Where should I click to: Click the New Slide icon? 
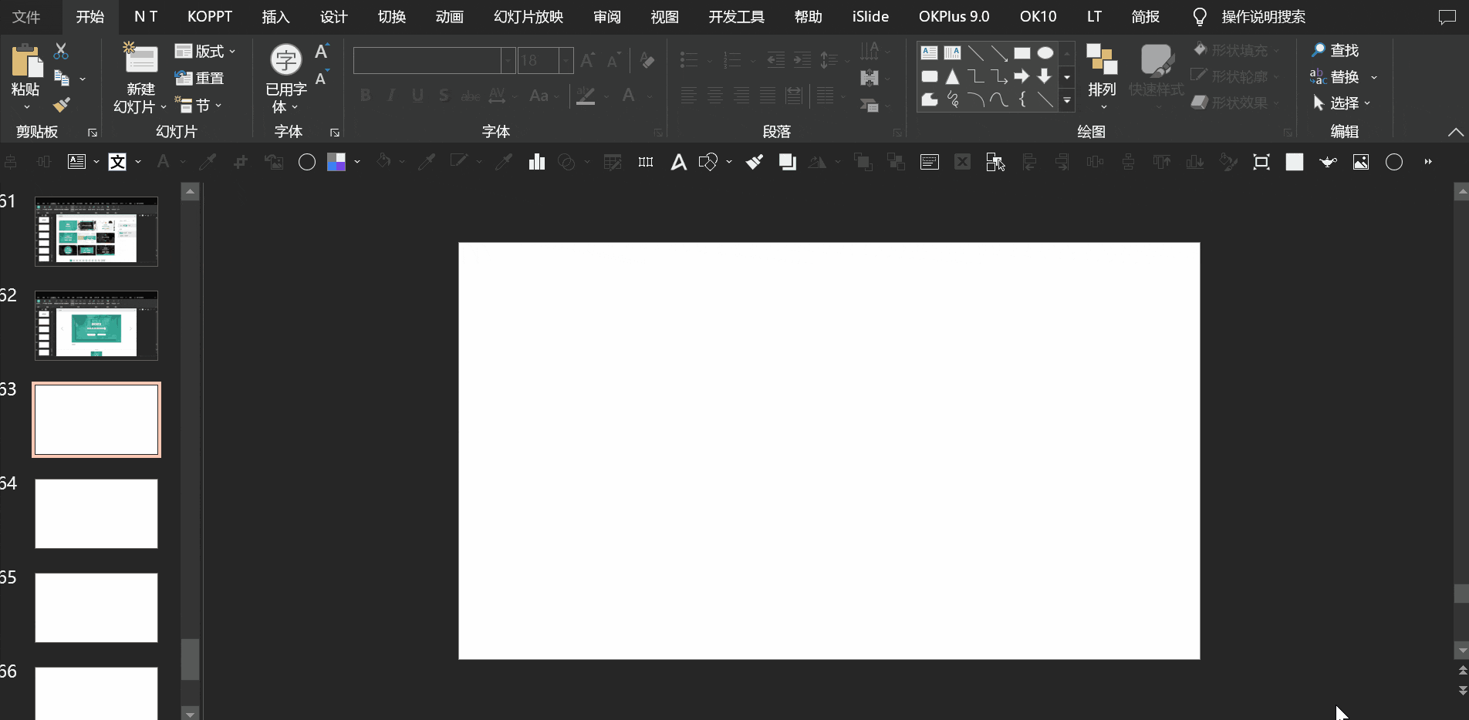pyautogui.click(x=141, y=59)
